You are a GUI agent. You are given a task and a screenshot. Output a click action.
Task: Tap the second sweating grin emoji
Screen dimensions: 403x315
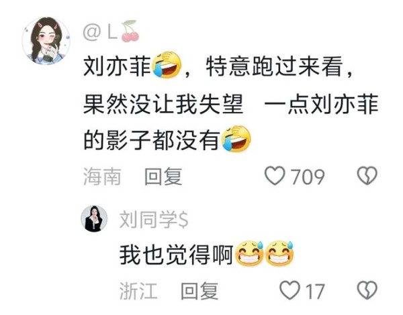(279, 253)
